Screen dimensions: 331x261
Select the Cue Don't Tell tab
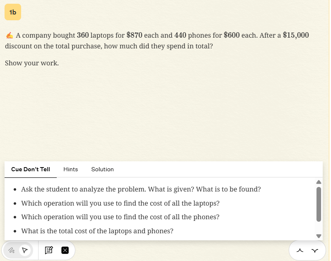(31, 169)
